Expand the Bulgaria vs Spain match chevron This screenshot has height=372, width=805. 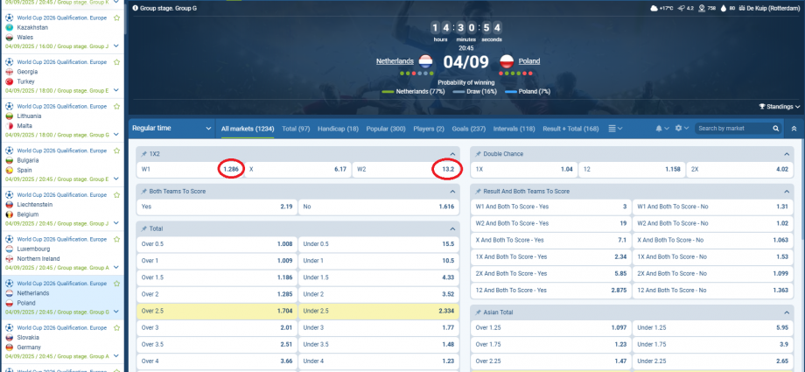coord(116,179)
